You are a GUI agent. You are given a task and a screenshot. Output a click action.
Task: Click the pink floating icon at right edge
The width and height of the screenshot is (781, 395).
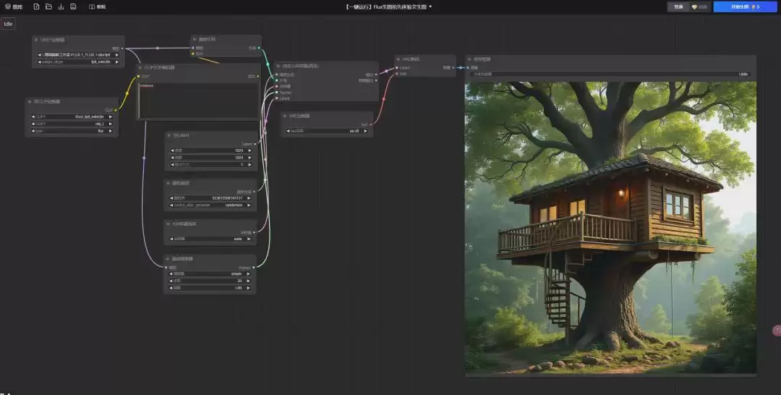pyautogui.click(x=777, y=330)
